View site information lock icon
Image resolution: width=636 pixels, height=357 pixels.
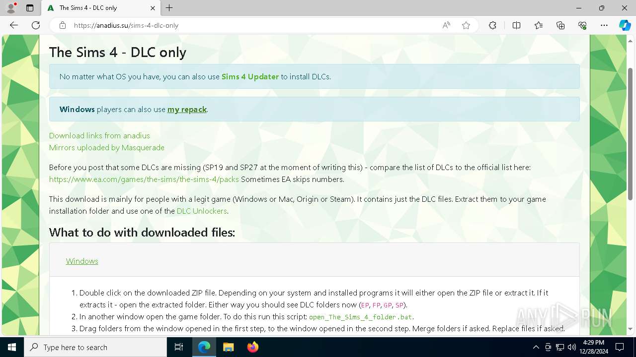tap(62, 25)
